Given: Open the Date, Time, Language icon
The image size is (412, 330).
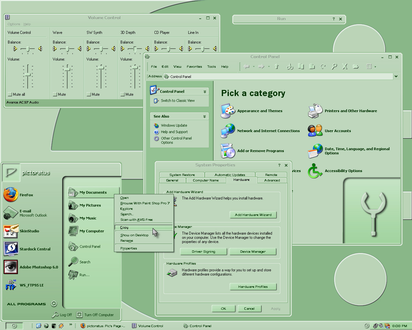Looking at the screenshot, I should 315,151.
